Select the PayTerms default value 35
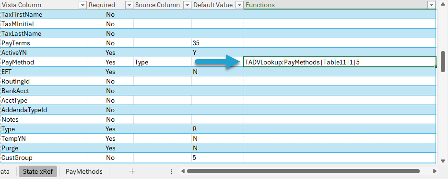 tap(217, 43)
